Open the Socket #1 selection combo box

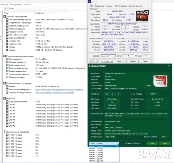[108, 56]
